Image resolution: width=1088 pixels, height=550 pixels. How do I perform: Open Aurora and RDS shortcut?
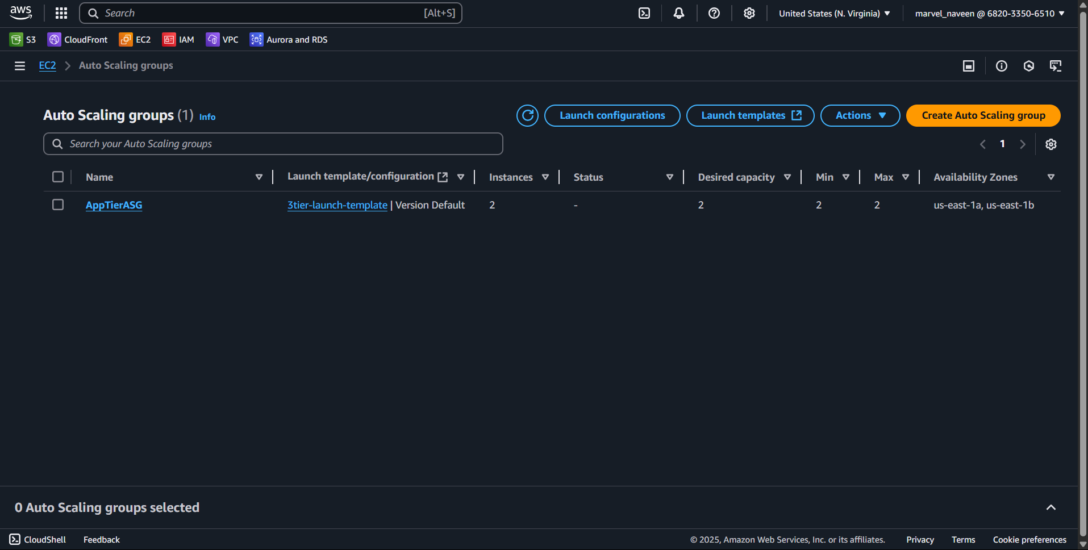(x=289, y=39)
